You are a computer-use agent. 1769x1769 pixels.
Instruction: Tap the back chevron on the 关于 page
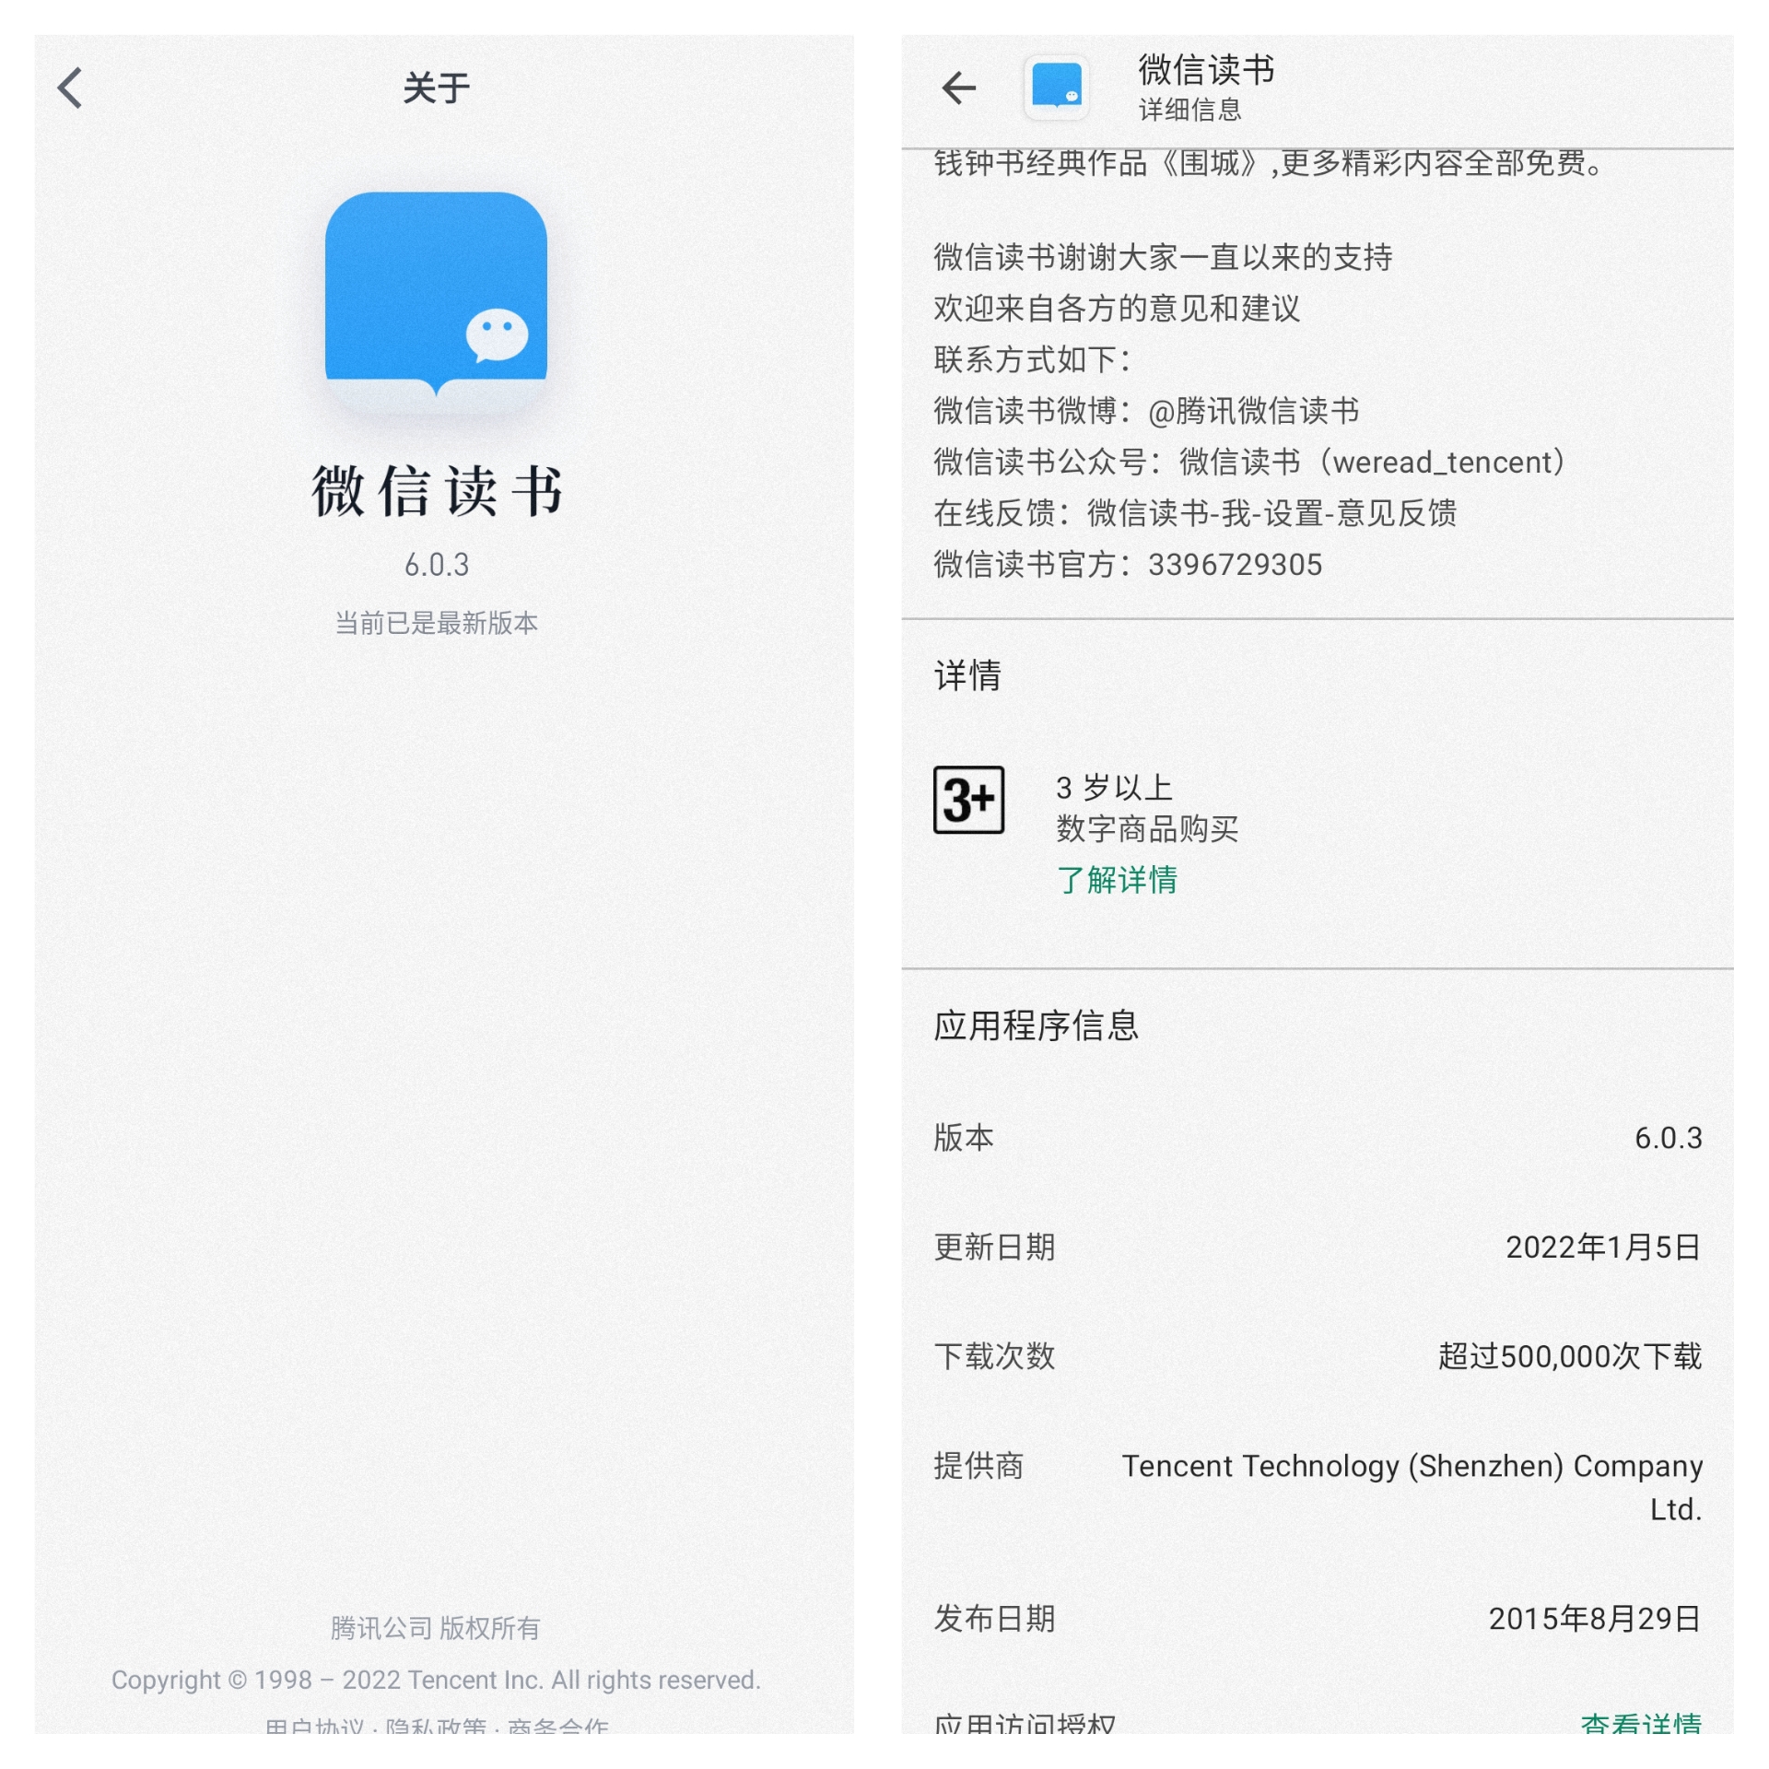click(70, 88)
